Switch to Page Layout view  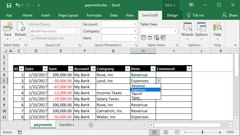coord(166,132)
